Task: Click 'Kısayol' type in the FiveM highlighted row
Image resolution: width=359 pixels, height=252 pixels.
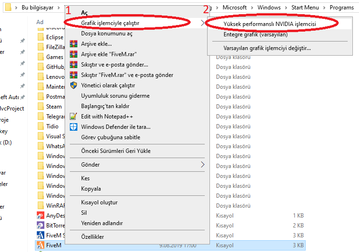Action: [225, 245]
